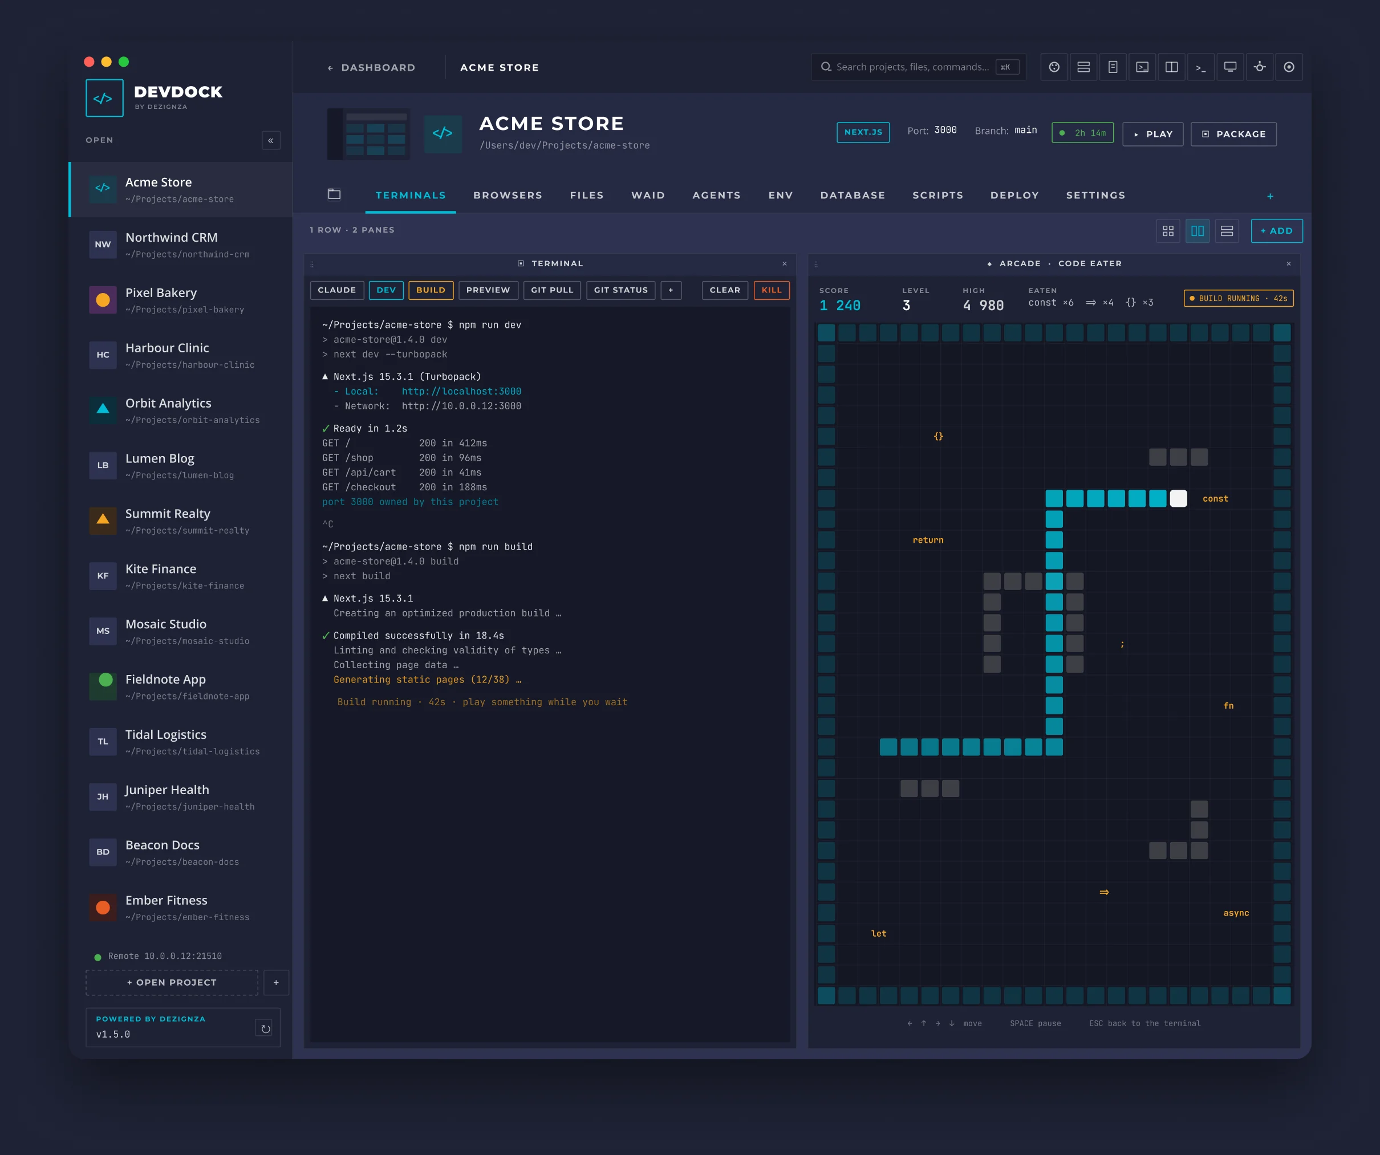Close the Arcade Code Eater pane
This screenshot has width=1380, height=1155.
pos(1289,263)
